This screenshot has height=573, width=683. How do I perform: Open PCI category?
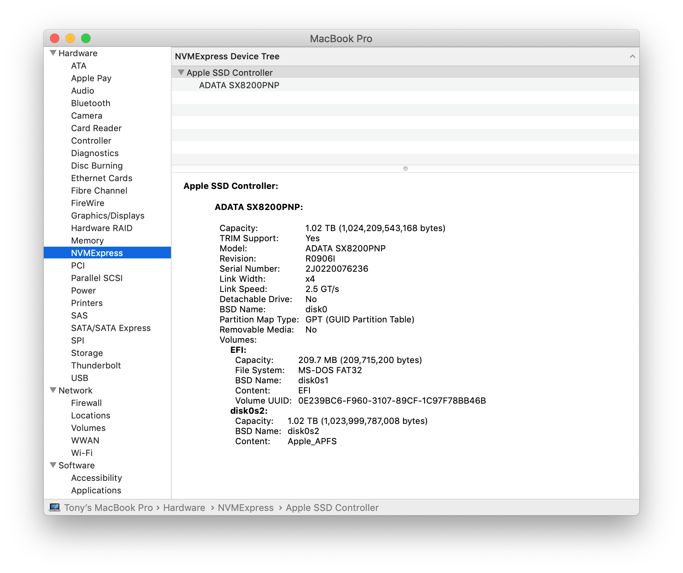[78, 265]
